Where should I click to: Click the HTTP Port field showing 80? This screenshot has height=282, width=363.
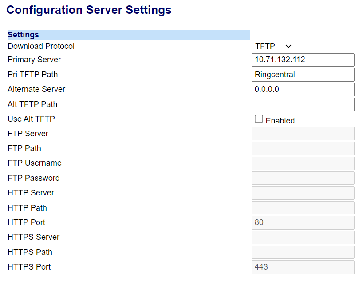click(x=303, y=222)
